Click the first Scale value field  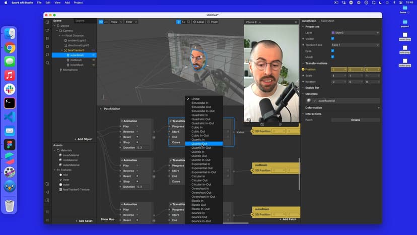coord(338,76)
